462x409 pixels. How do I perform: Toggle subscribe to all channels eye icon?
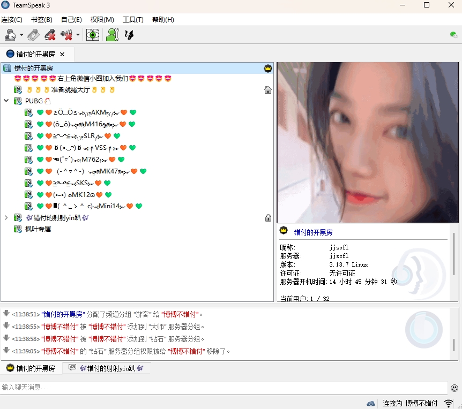[93, 35]
